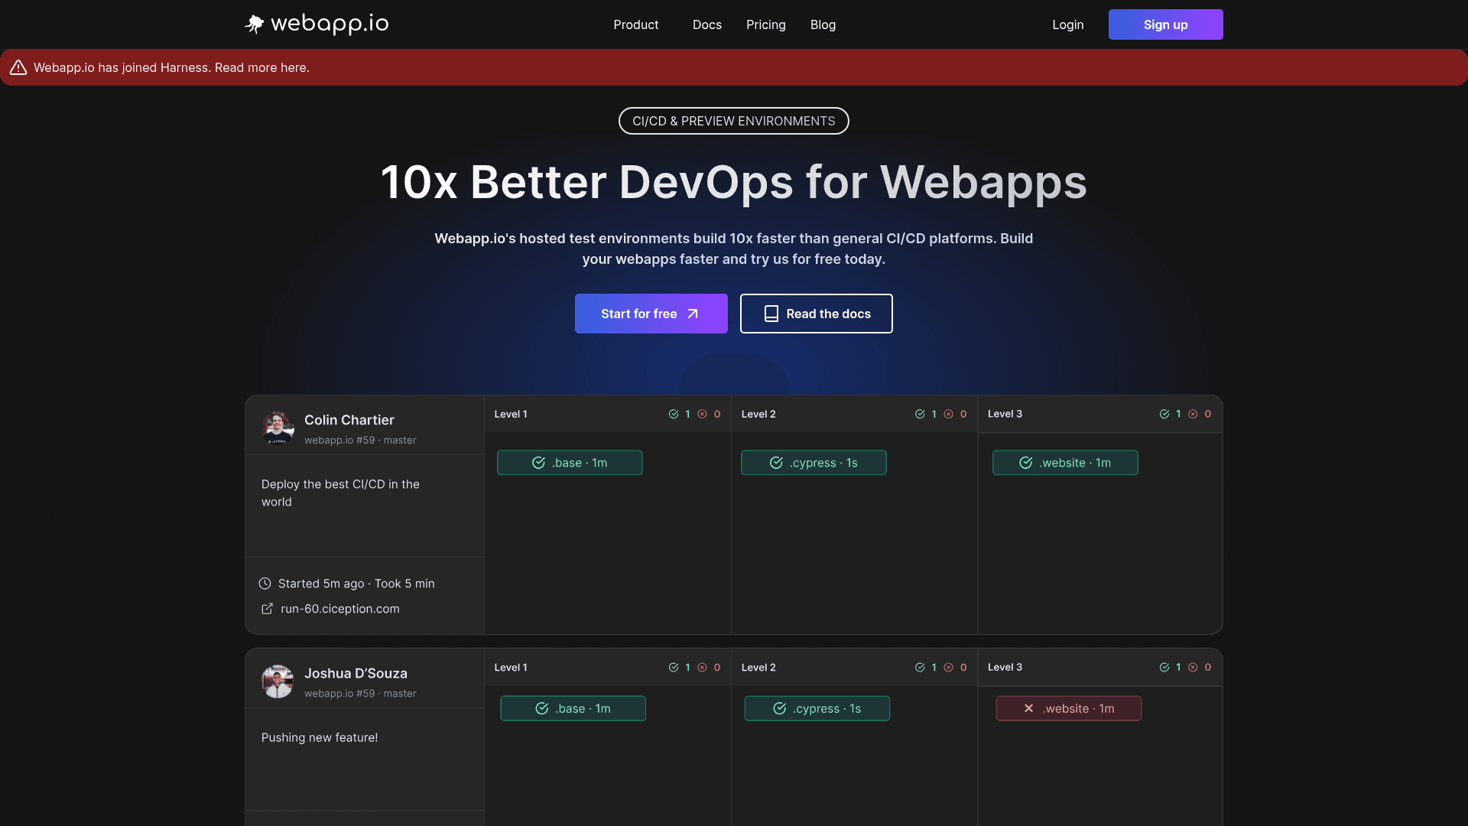Click failure count icon in Joshua's Level 1 header

(x=702, y=667)
